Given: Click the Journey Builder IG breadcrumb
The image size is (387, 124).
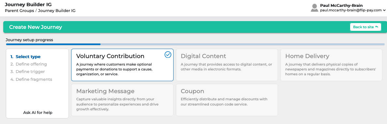Looking at the screenshot, I should click(57, 11).
